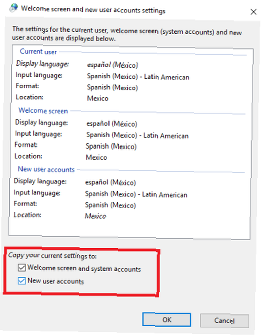Click the Cancel button

tap(224, 321)
